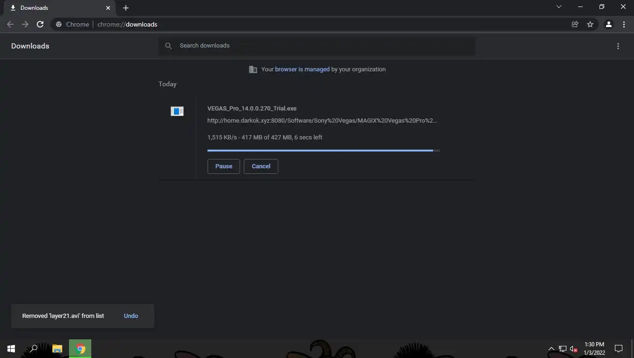Open the 'browser is managed' link
634x358 pixels.
coord(302,69)
